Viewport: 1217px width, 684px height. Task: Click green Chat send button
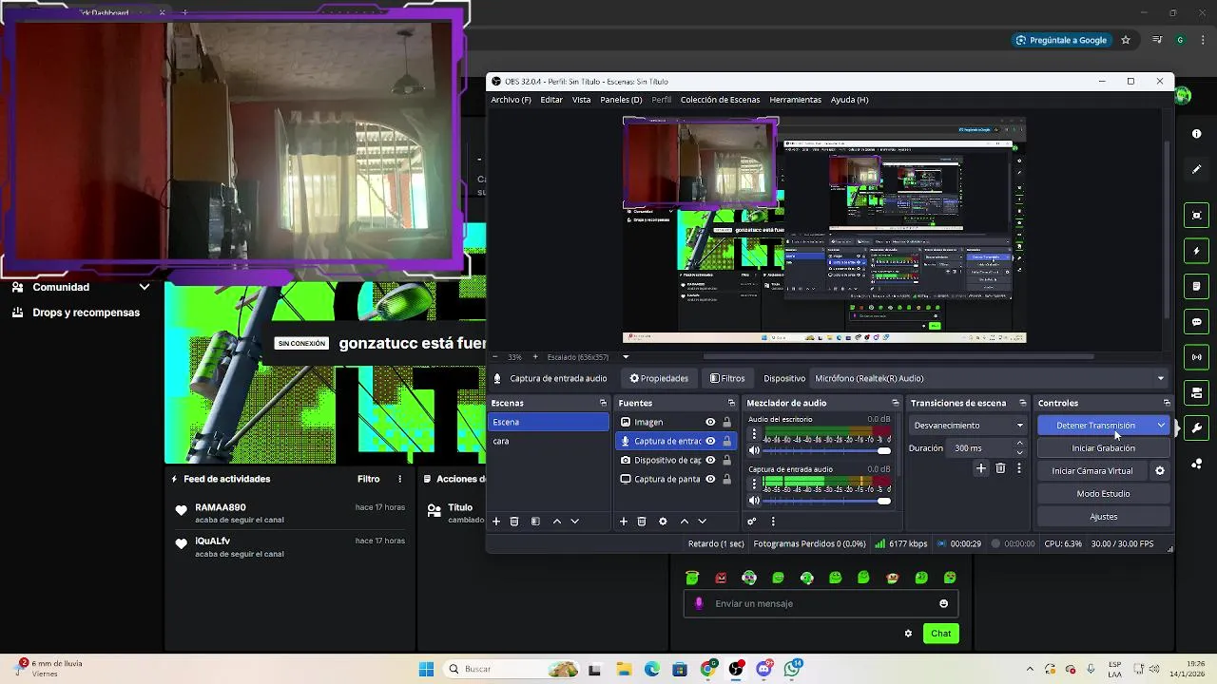pyautogui.click(x=940, y=634)
